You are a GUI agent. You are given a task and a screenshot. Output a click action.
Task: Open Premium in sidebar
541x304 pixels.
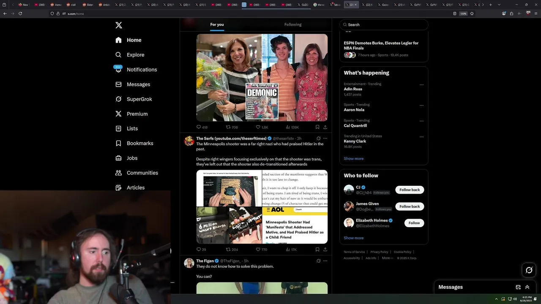point(131,114)
